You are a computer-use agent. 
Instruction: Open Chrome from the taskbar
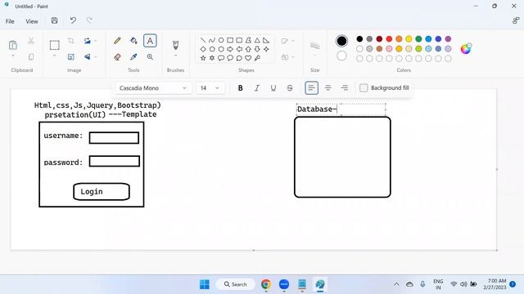coord(266,284)
